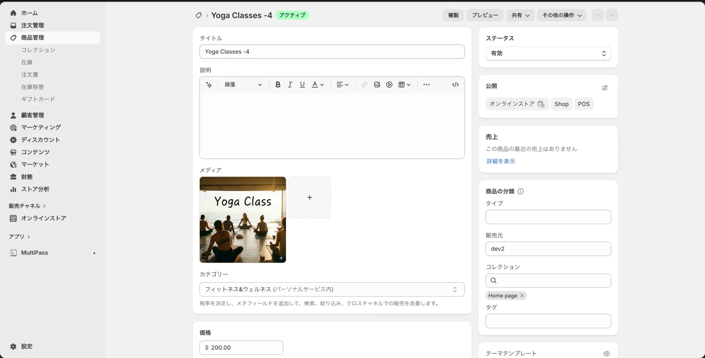Select the Yoga Class media thumbnail
705x358 pixels.
(243, 220)
